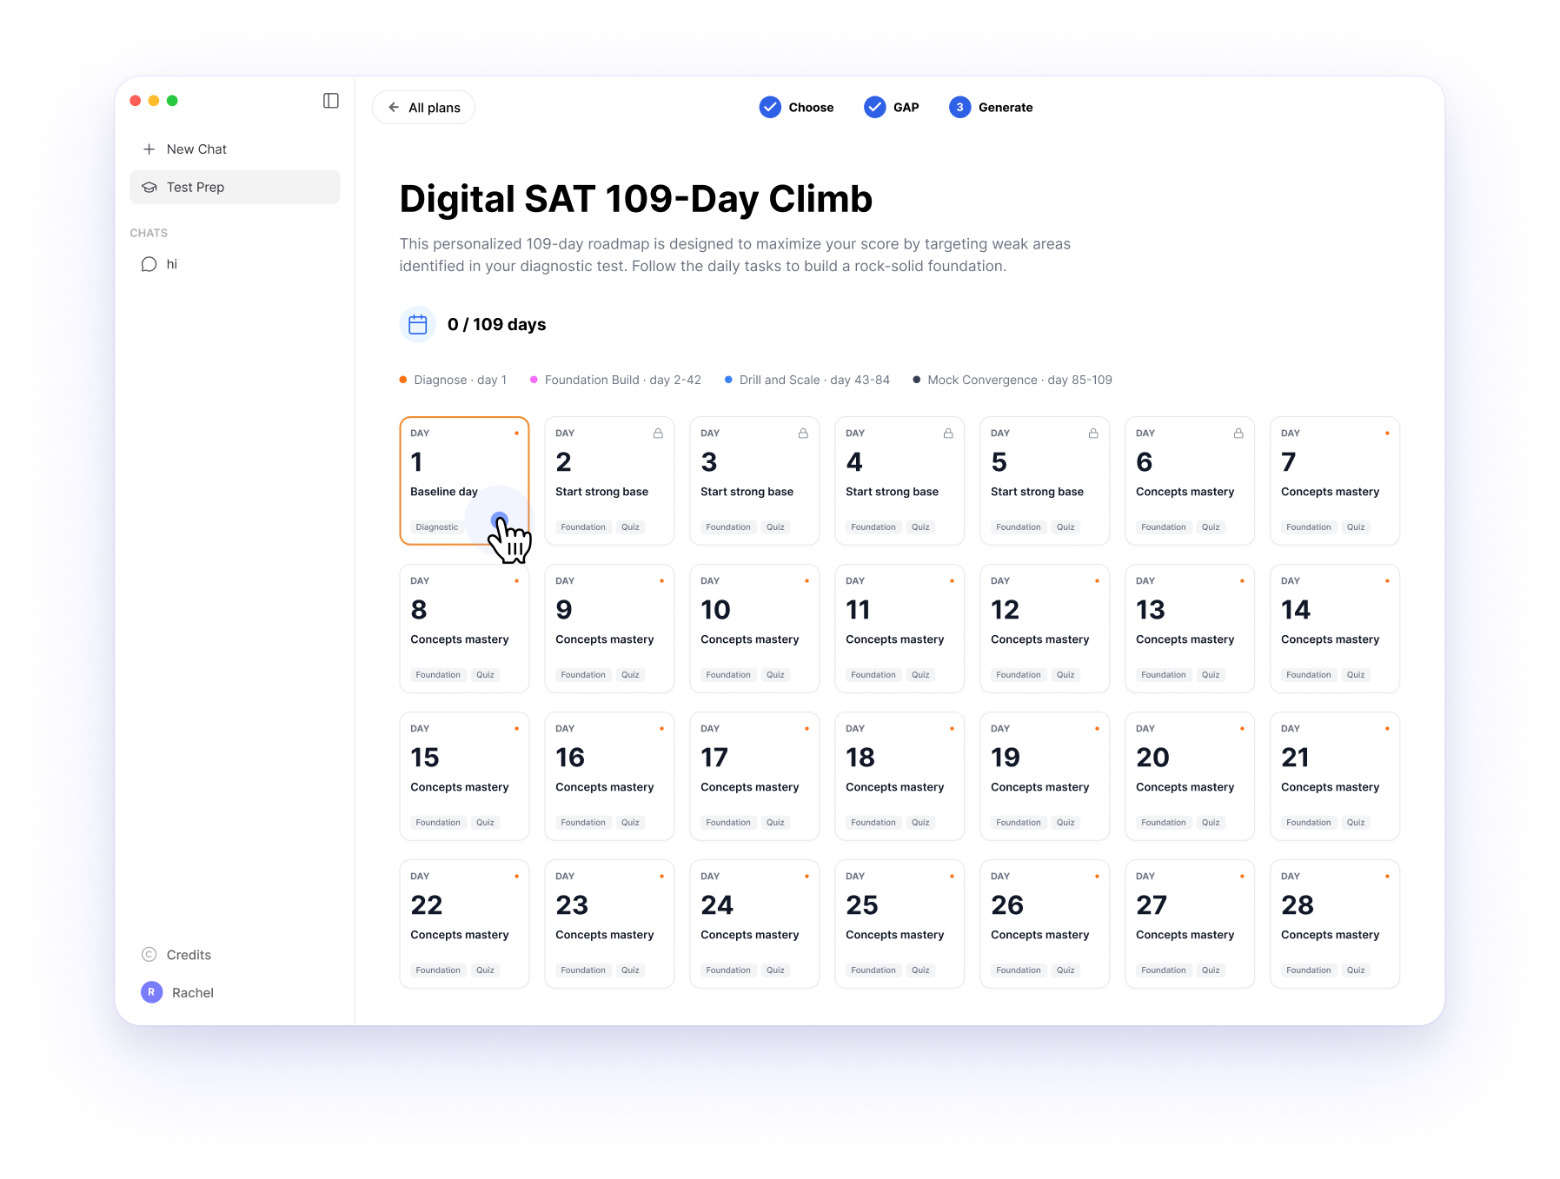Viewport: 1560px width, 1179px height.
Task: Click the Test Prep graduation cap icon
Action: pyautogui.click(x=149, y=187)
